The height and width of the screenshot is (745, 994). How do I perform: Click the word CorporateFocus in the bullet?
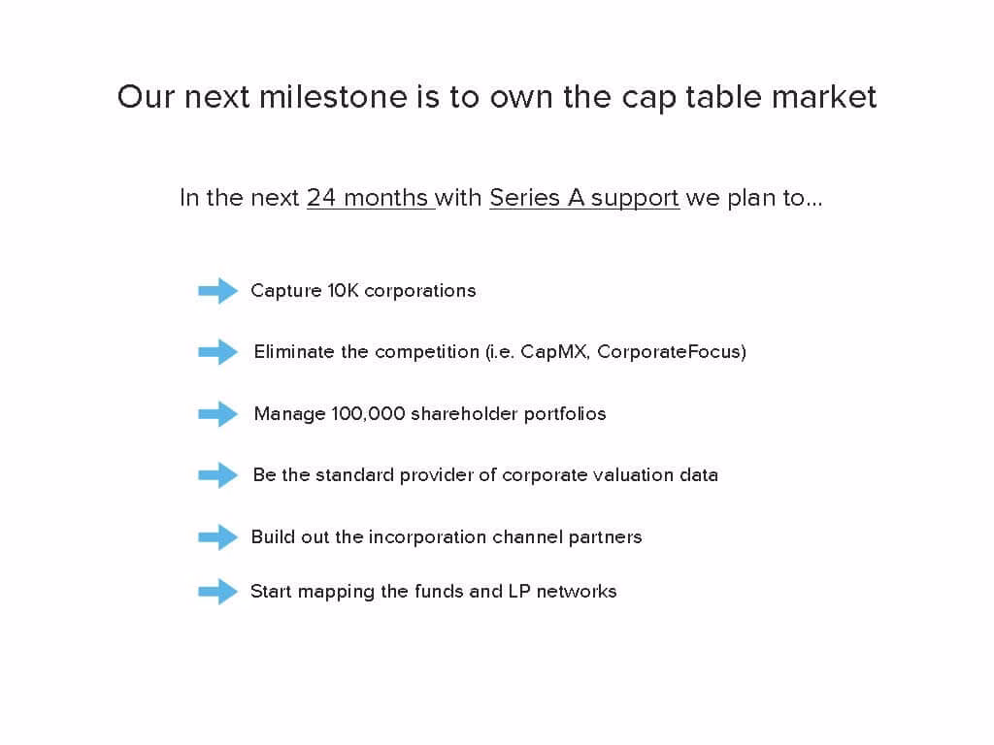pos(668,352)
